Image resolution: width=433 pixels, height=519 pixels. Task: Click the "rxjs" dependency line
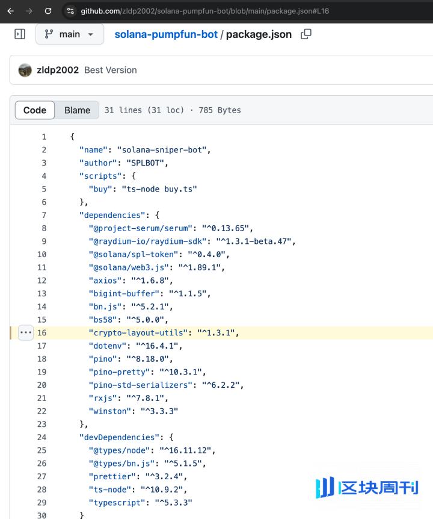[129, 398]
